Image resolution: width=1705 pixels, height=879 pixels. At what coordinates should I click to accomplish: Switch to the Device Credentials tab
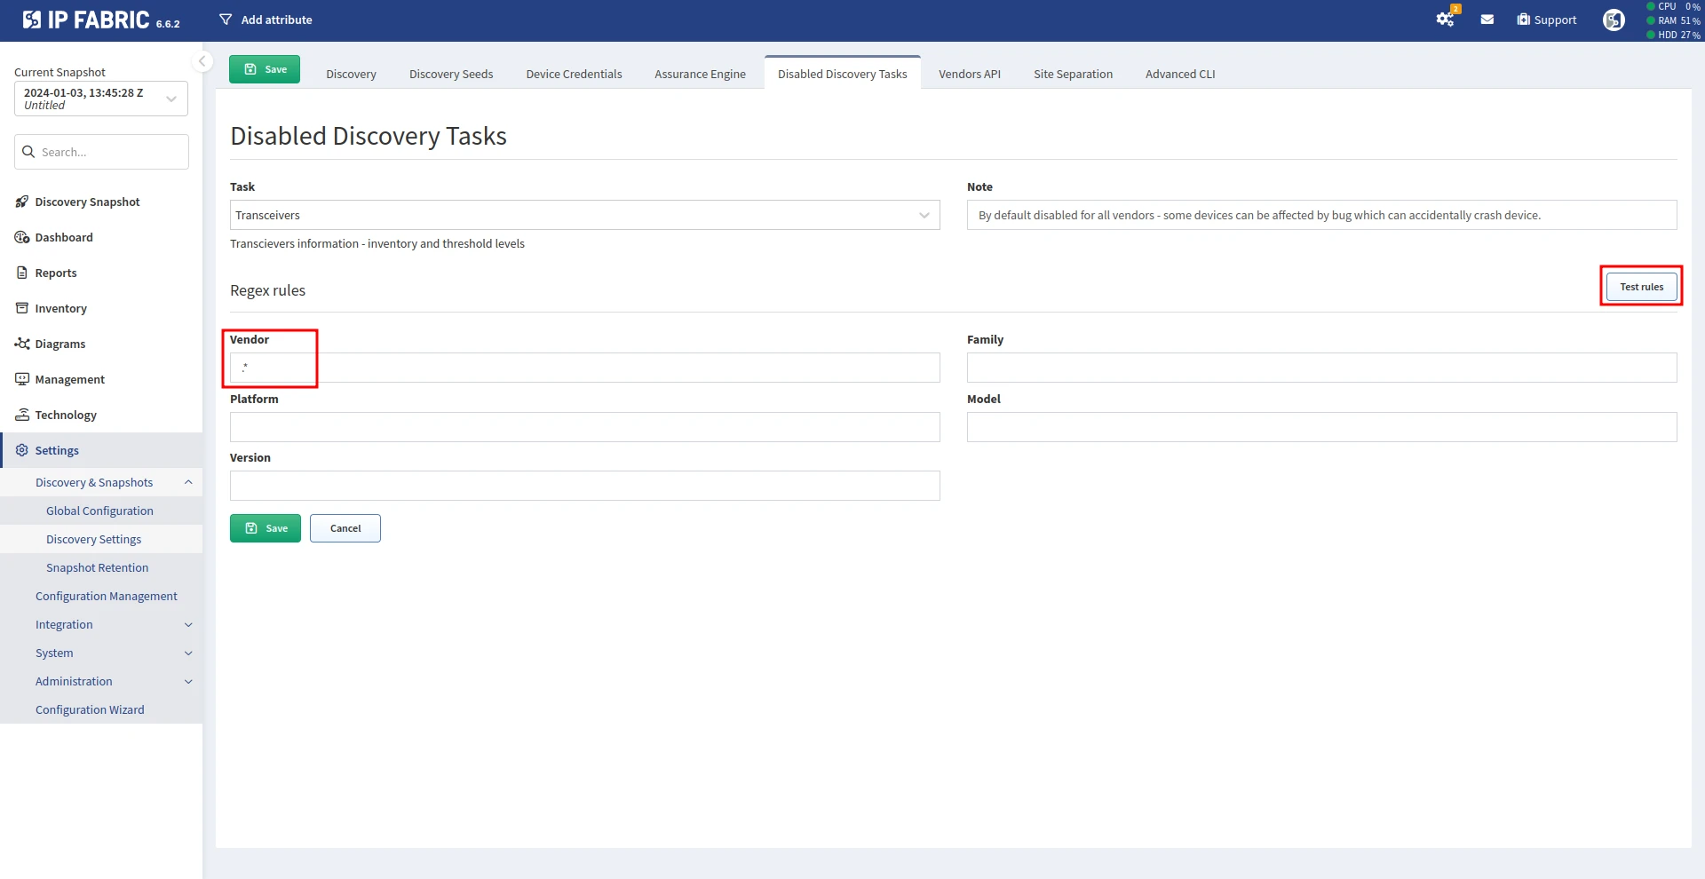[574, 74]
